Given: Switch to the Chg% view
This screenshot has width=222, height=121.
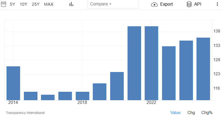Looking at the screenshot, I should point(207,113).
